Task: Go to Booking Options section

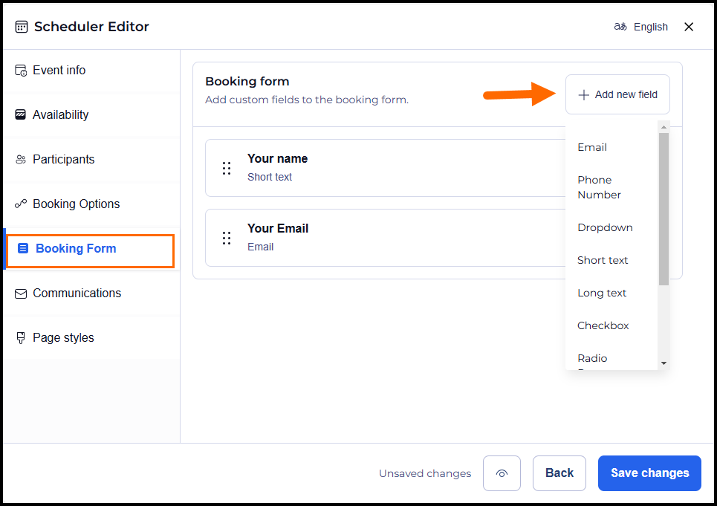Action: pos(91,204)
